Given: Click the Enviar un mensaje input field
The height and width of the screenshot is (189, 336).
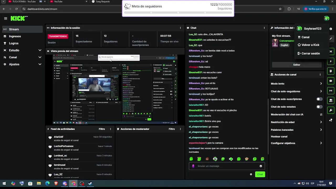Looking at the screenshot, I should 227,166.
